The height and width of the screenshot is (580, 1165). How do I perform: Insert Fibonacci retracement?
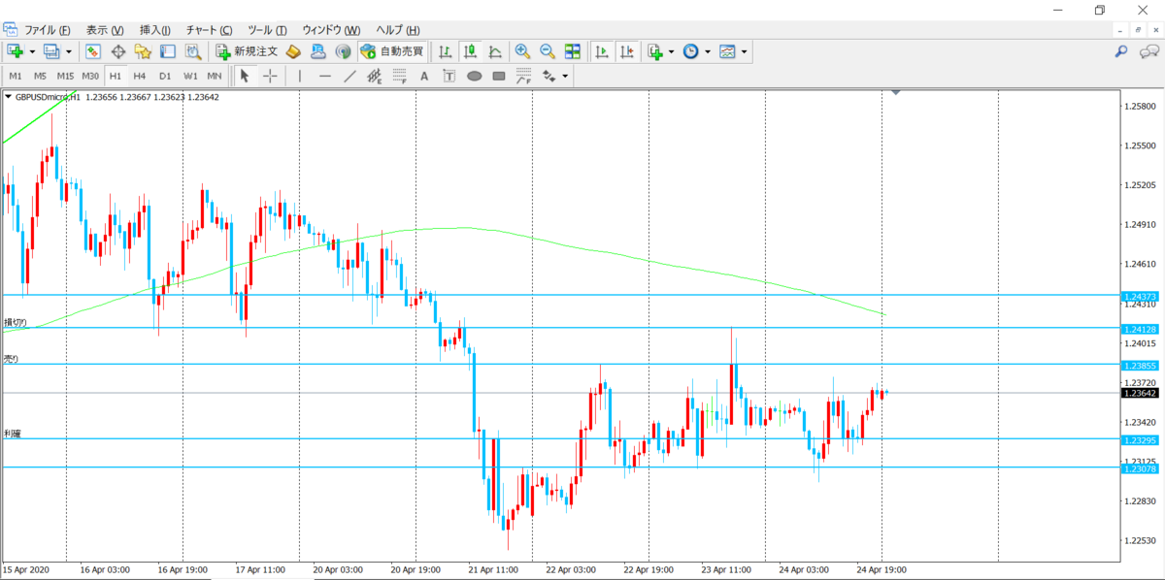coord(399,76)
